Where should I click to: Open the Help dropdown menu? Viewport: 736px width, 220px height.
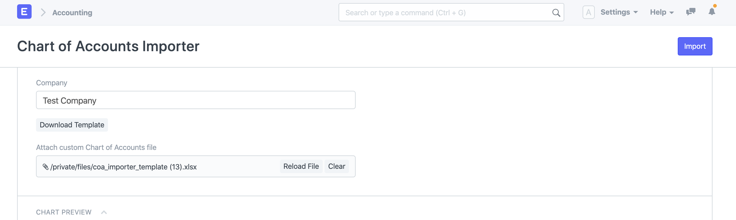pos(662,12)
